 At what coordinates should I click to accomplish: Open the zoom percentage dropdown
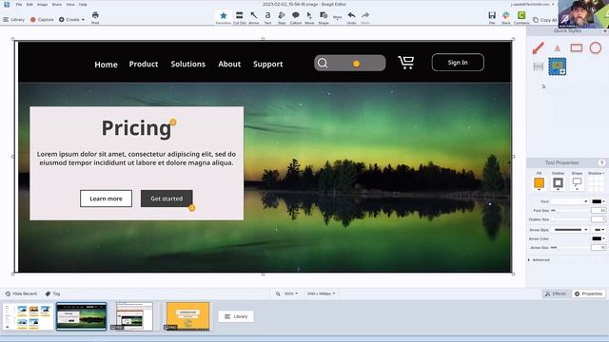pyautogui.click(x=287, y=294)
